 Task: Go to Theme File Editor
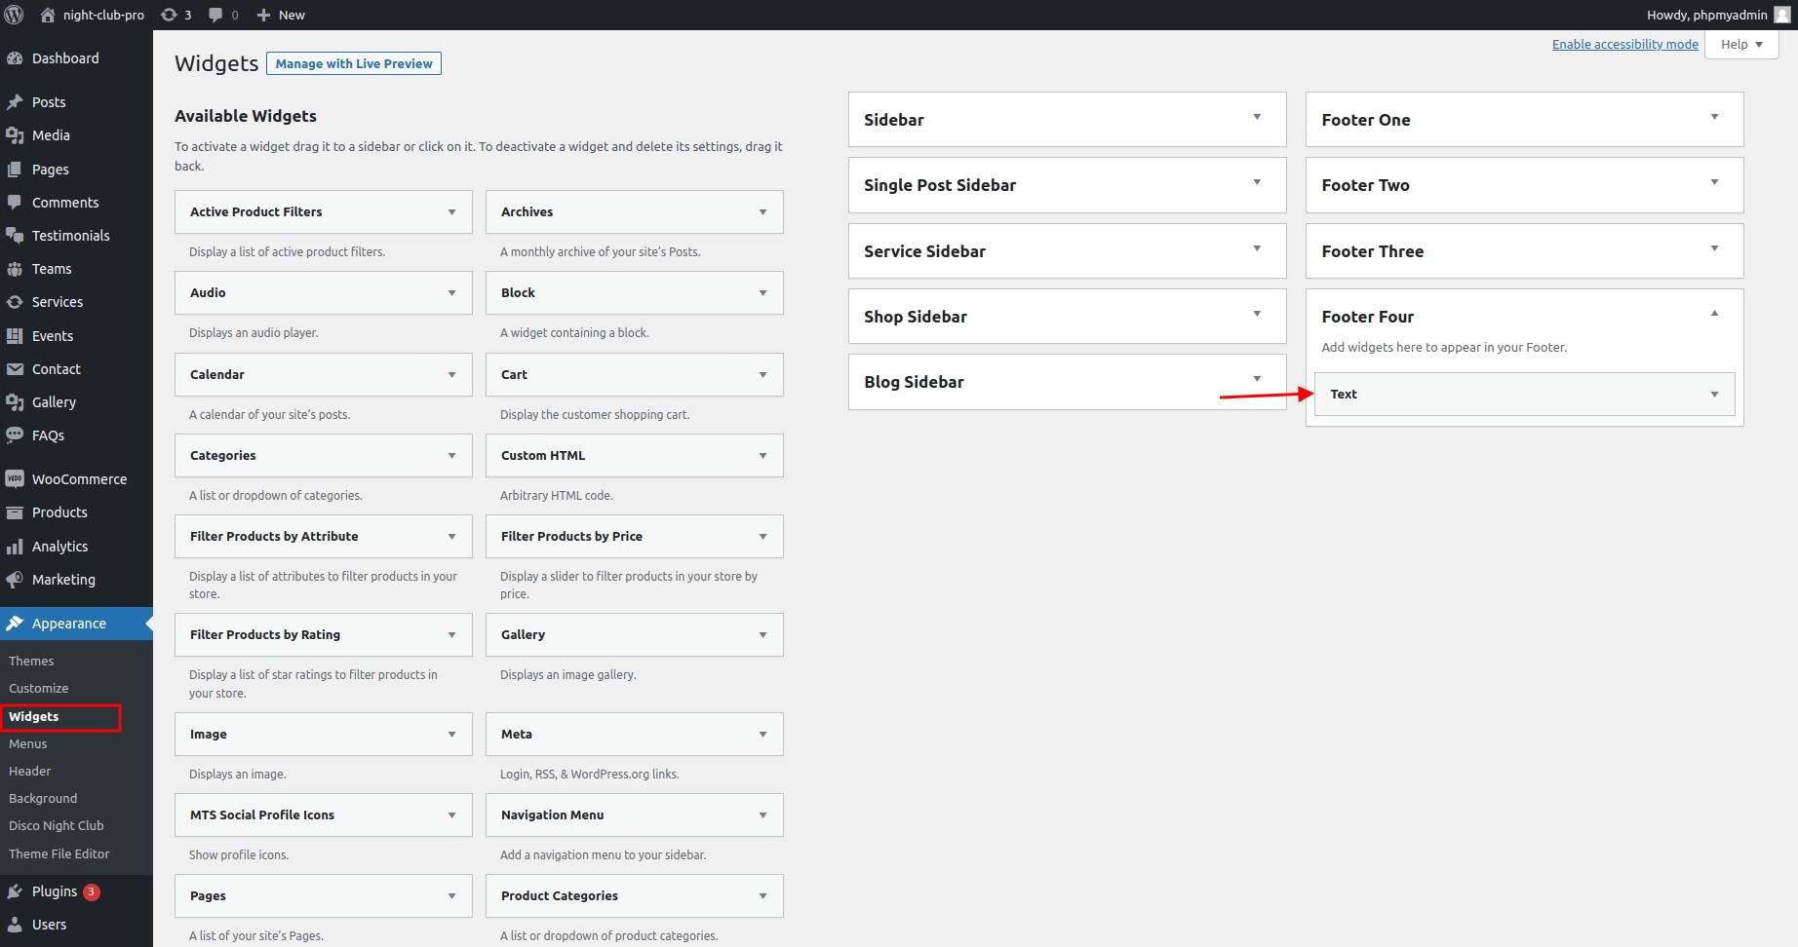[59, 853]
